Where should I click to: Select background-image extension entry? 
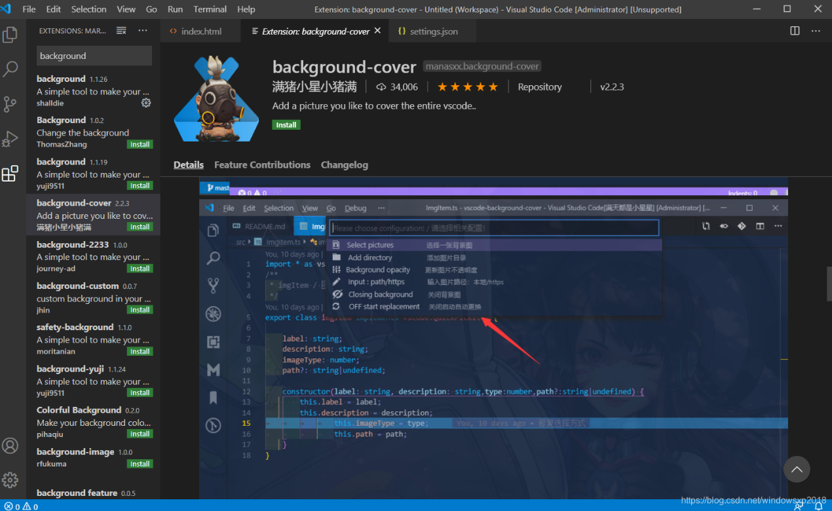coord(93,457)
